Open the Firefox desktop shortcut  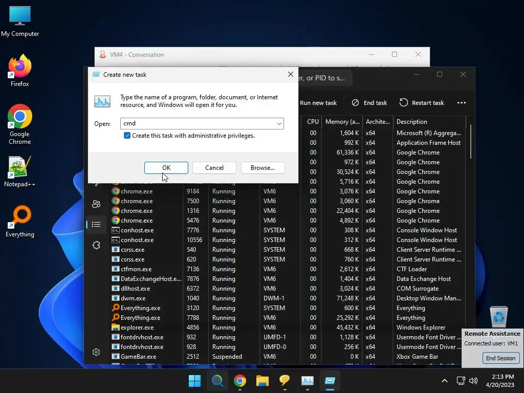coord(20,71)
